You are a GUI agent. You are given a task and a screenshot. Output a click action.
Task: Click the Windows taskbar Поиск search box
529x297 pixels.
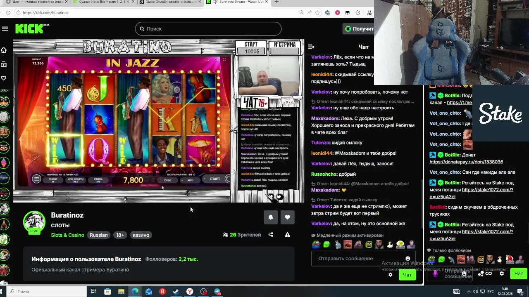coord(46,291)
